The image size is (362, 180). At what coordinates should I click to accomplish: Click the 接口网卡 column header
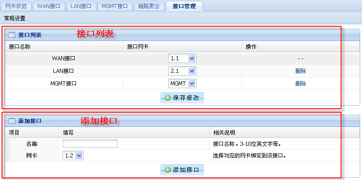[x=137, y=46]
